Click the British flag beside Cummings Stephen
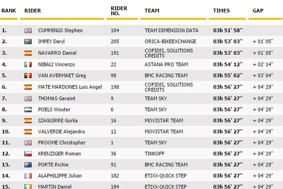The height and width of the screenshot is (189, 283). tap(28, 31)
